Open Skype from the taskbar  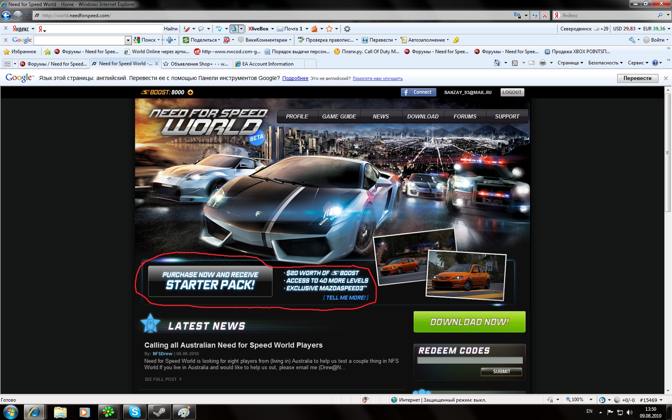click(135, 412)
